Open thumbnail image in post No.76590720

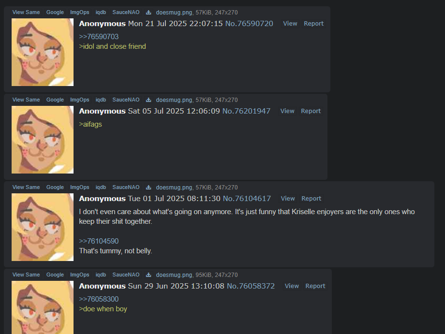point(43,52)
